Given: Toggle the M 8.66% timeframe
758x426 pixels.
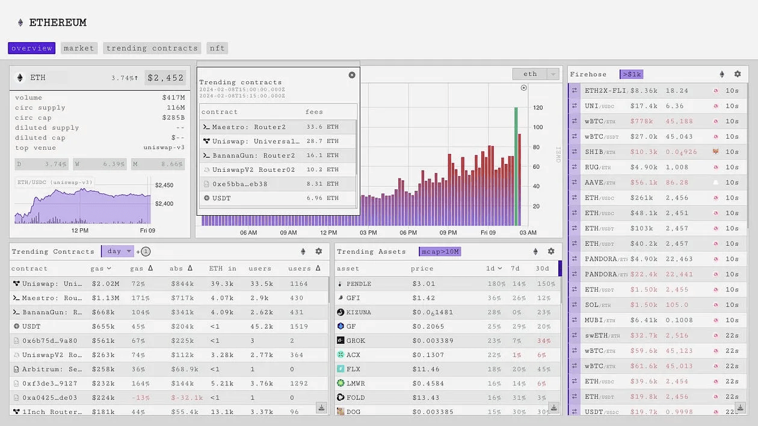Looking at the screenshot, I should [x=158, y=163].
